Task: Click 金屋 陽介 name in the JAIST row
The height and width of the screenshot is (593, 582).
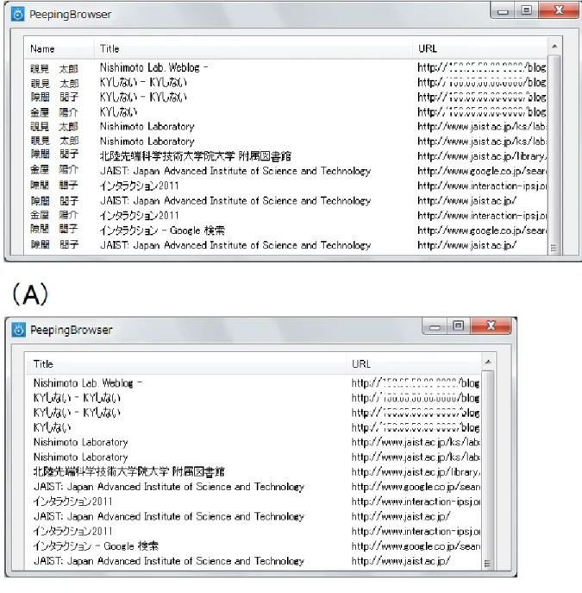Action: (54, 169)
